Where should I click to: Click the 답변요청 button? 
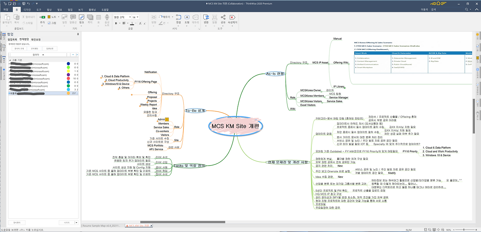click(50, 48)
